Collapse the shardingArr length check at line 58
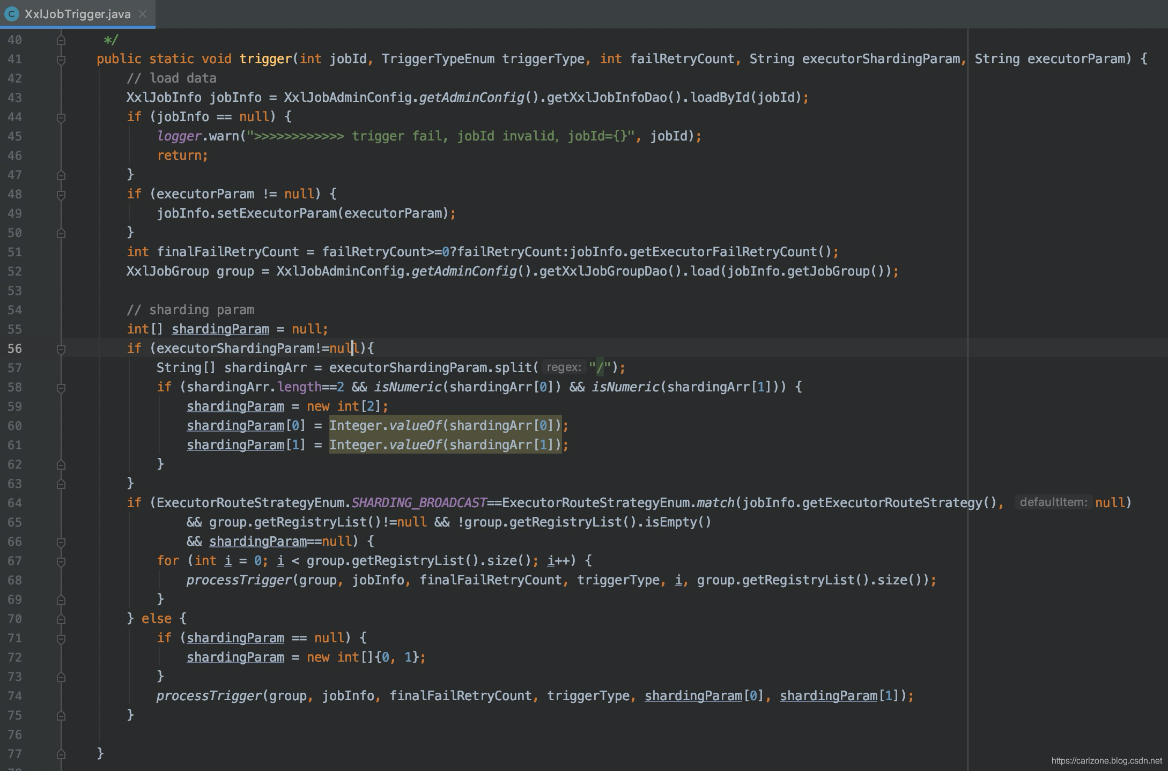The height and width of the screenshot is (771, 1168). pos(61,388)
